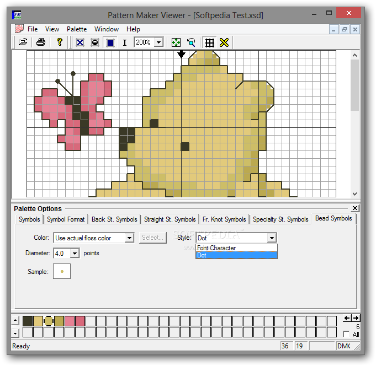Screen dimensions: 376x366
Task: Switch to the Symbol Format tab
Action: (66, 219)
